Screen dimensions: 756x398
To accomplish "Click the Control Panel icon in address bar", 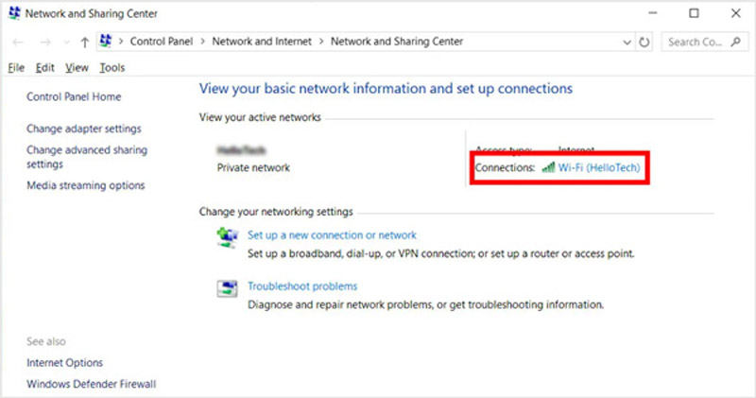I will point(107,43).
